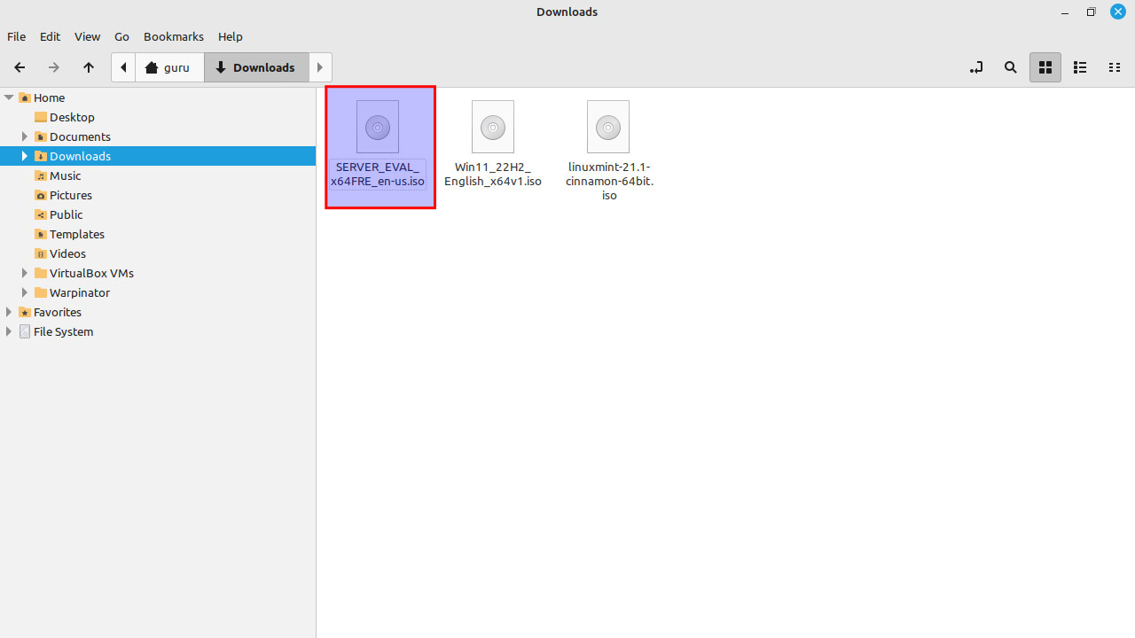Open the search tool
The image size is (1135, 638).
click(1011, 67)
